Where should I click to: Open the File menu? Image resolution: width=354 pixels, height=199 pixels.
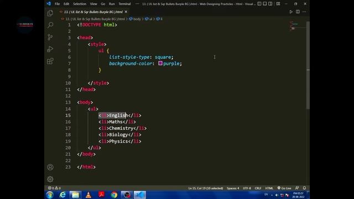57,4
